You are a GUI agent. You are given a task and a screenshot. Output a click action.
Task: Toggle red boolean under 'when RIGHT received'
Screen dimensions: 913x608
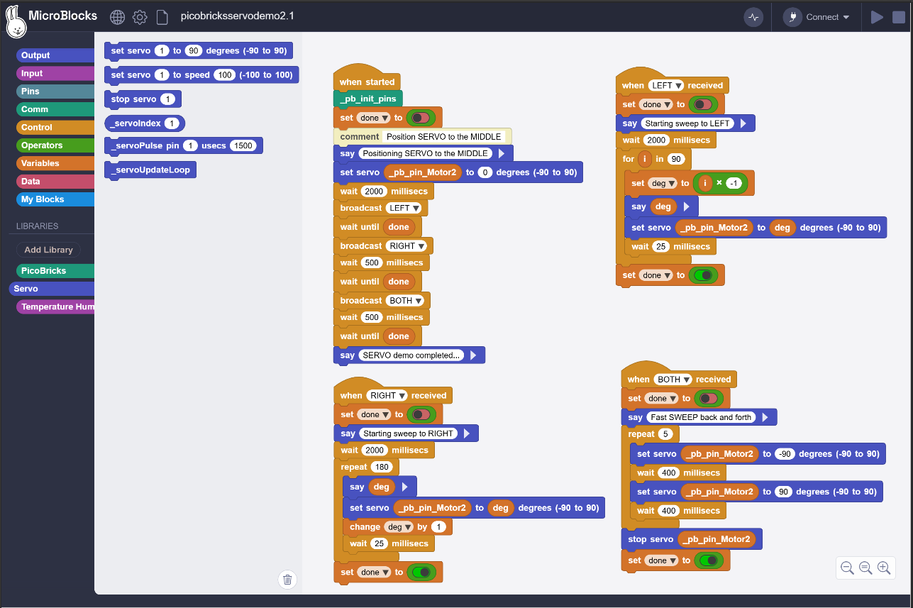pos(421,414)
